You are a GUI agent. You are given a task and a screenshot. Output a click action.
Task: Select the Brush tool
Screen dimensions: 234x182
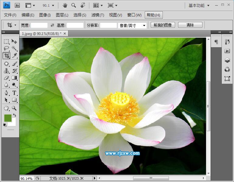(x=14, y=64)
